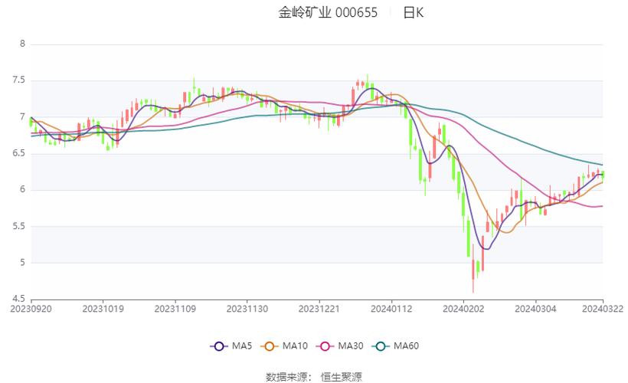Toggle the MA10 orange legend circle
Viewport: 628px width, 383px height.
[270, 346]
